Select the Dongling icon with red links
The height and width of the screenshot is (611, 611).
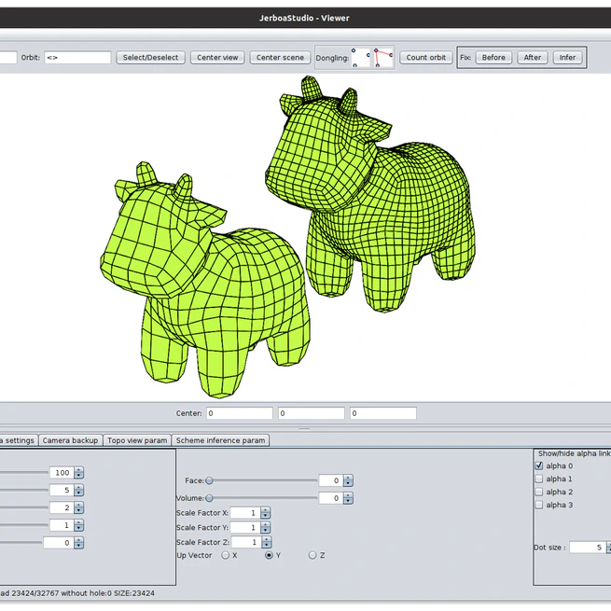click(383, 58)
